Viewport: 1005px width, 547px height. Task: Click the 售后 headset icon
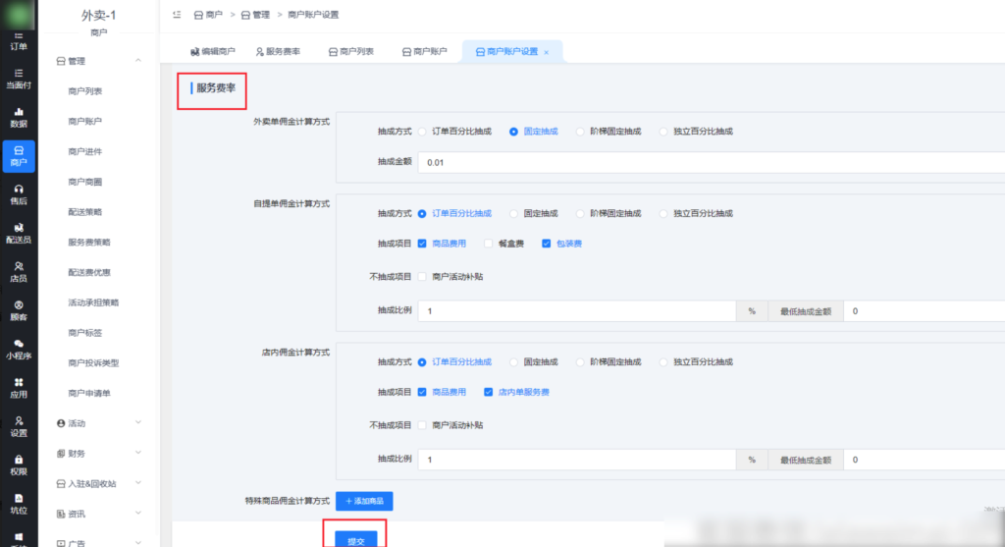19,193
